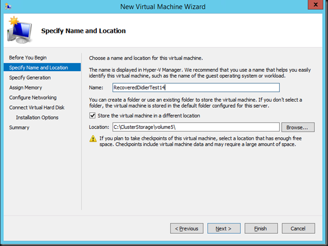This screenshot has height=246, width=328.
Task: Click the yellow checkpoint warning icon
Action: coord(93,138)
